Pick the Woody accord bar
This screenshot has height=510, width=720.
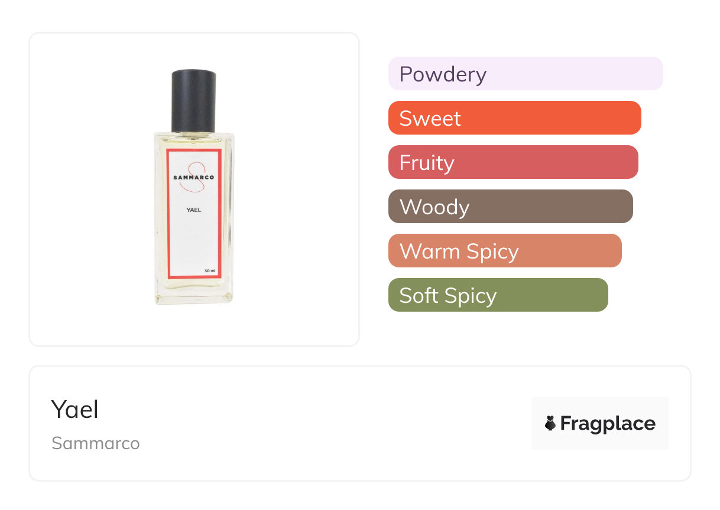coord(510,207)
